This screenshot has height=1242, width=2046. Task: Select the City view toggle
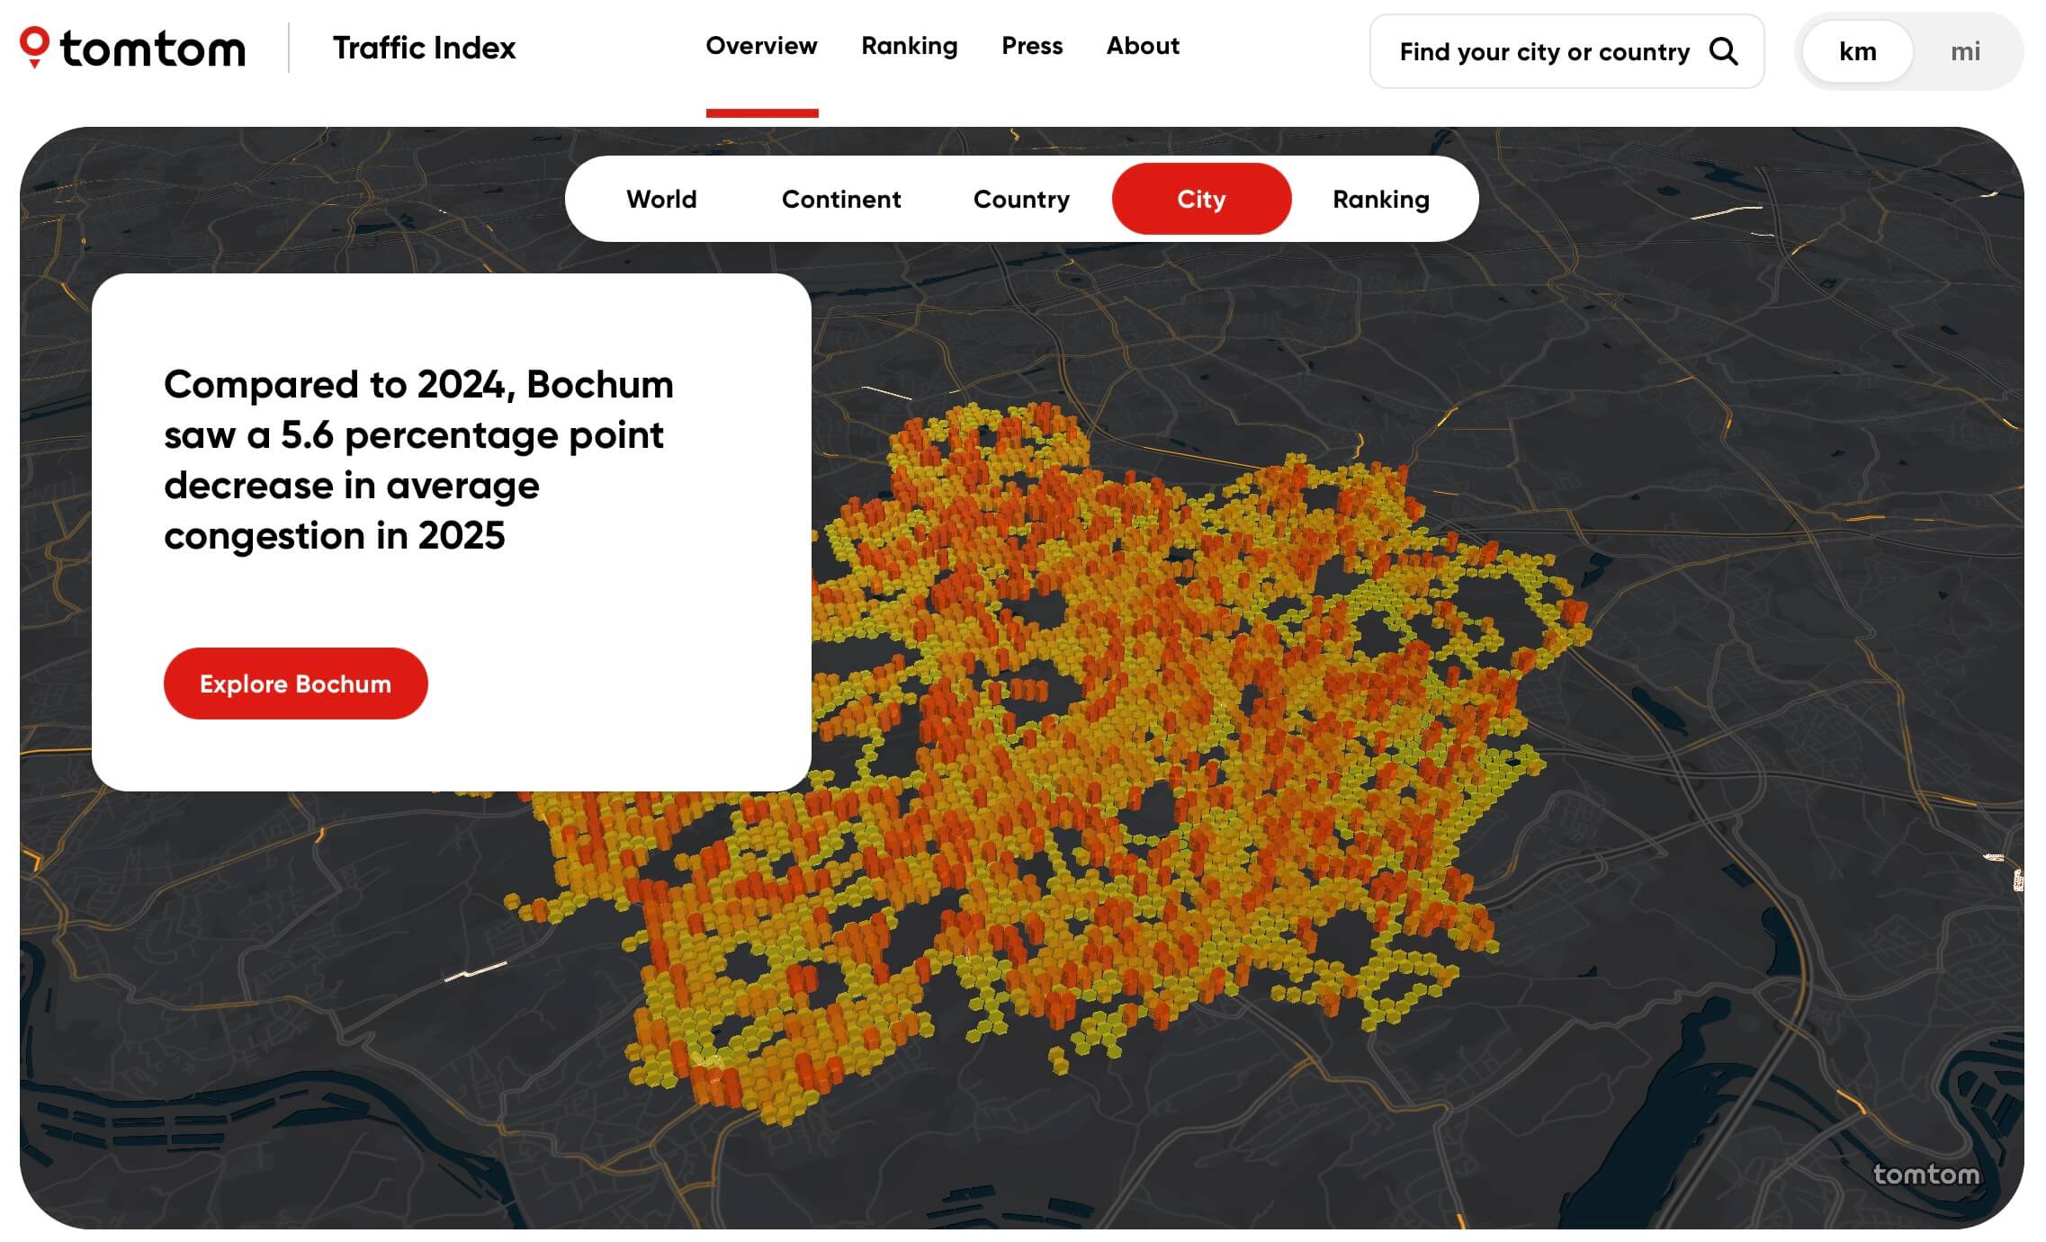pos(1201,199)
